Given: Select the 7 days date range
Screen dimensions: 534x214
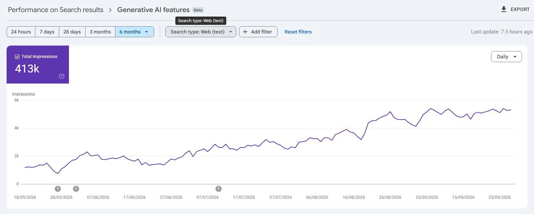Looking at the screenshot, I should click(47, 32).
